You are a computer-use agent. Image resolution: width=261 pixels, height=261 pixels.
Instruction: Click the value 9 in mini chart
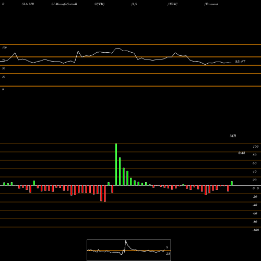167,247
